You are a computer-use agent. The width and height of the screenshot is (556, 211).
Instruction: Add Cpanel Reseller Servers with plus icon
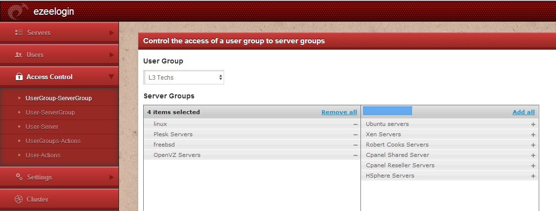(533, 165)
